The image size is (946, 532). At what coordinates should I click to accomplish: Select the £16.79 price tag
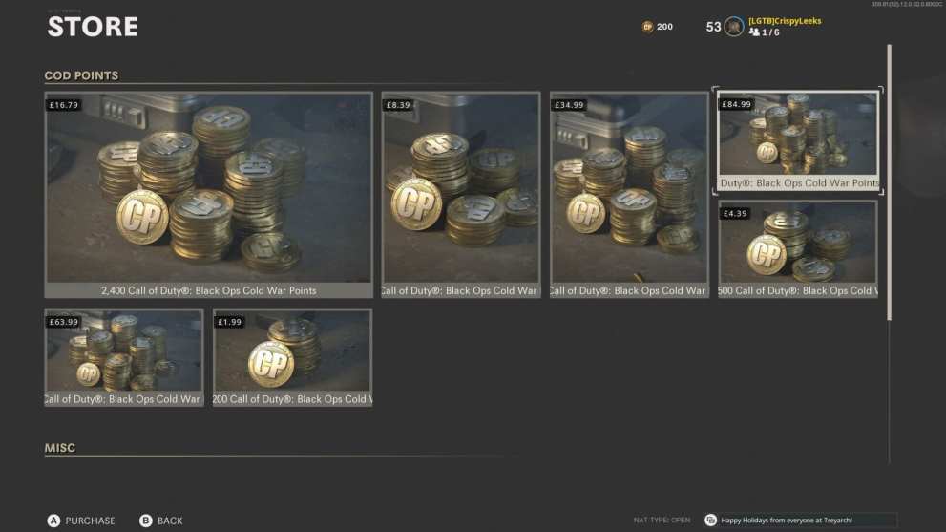[x=64, y=105]
